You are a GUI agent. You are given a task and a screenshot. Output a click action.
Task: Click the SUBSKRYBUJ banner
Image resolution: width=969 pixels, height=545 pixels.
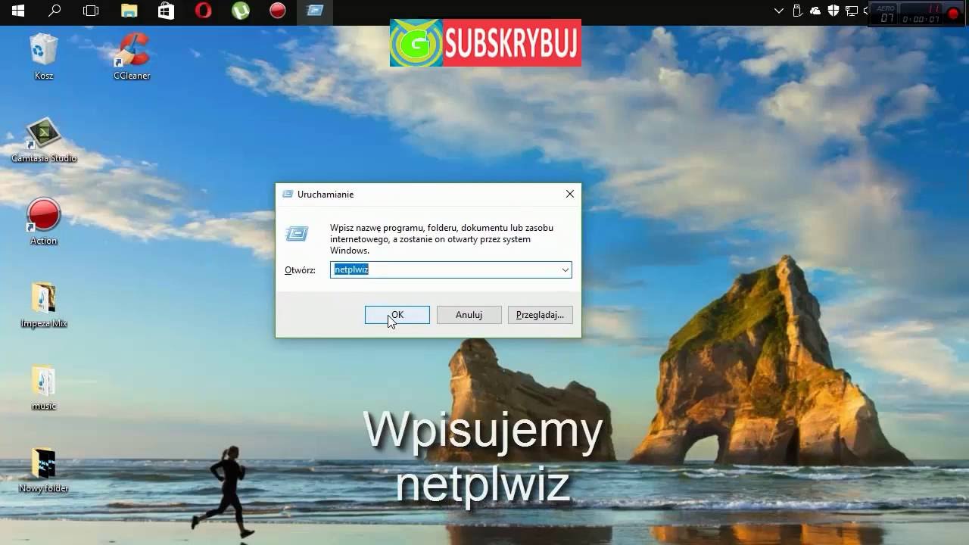tap(485, 43)
